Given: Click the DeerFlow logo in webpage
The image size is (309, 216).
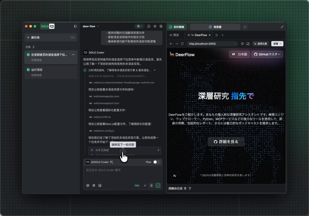Looking at the screenshot, I should [182, 54].
